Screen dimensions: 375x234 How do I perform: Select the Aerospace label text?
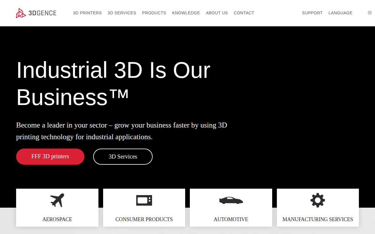(x=57, y=219)
